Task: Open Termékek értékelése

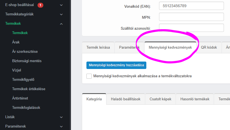Action: click(29, 89)
